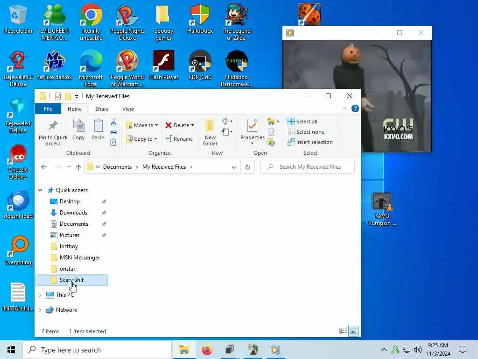Expand the Network tree node

click(40, 310)
